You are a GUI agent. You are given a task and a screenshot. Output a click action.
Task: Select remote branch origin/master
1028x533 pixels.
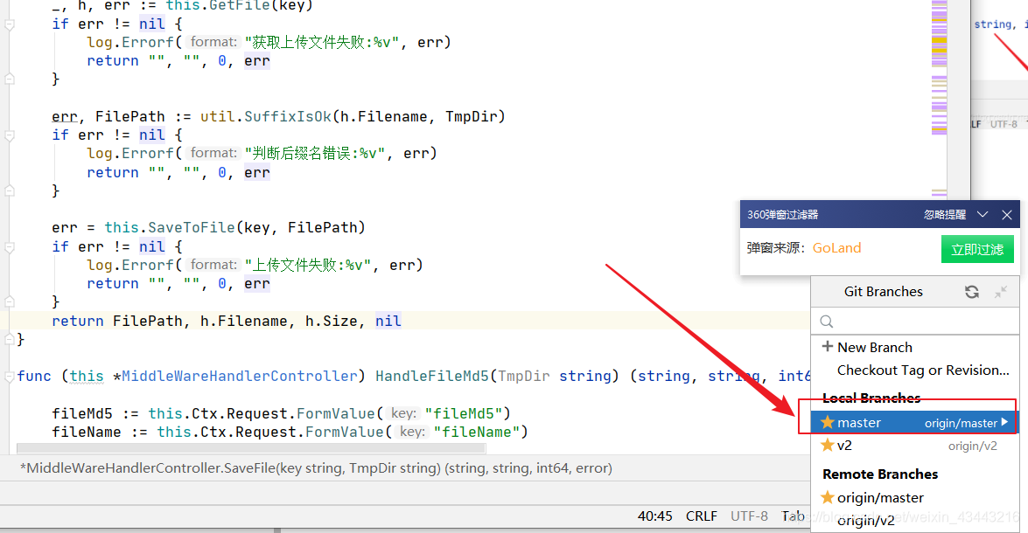[914, 498]
